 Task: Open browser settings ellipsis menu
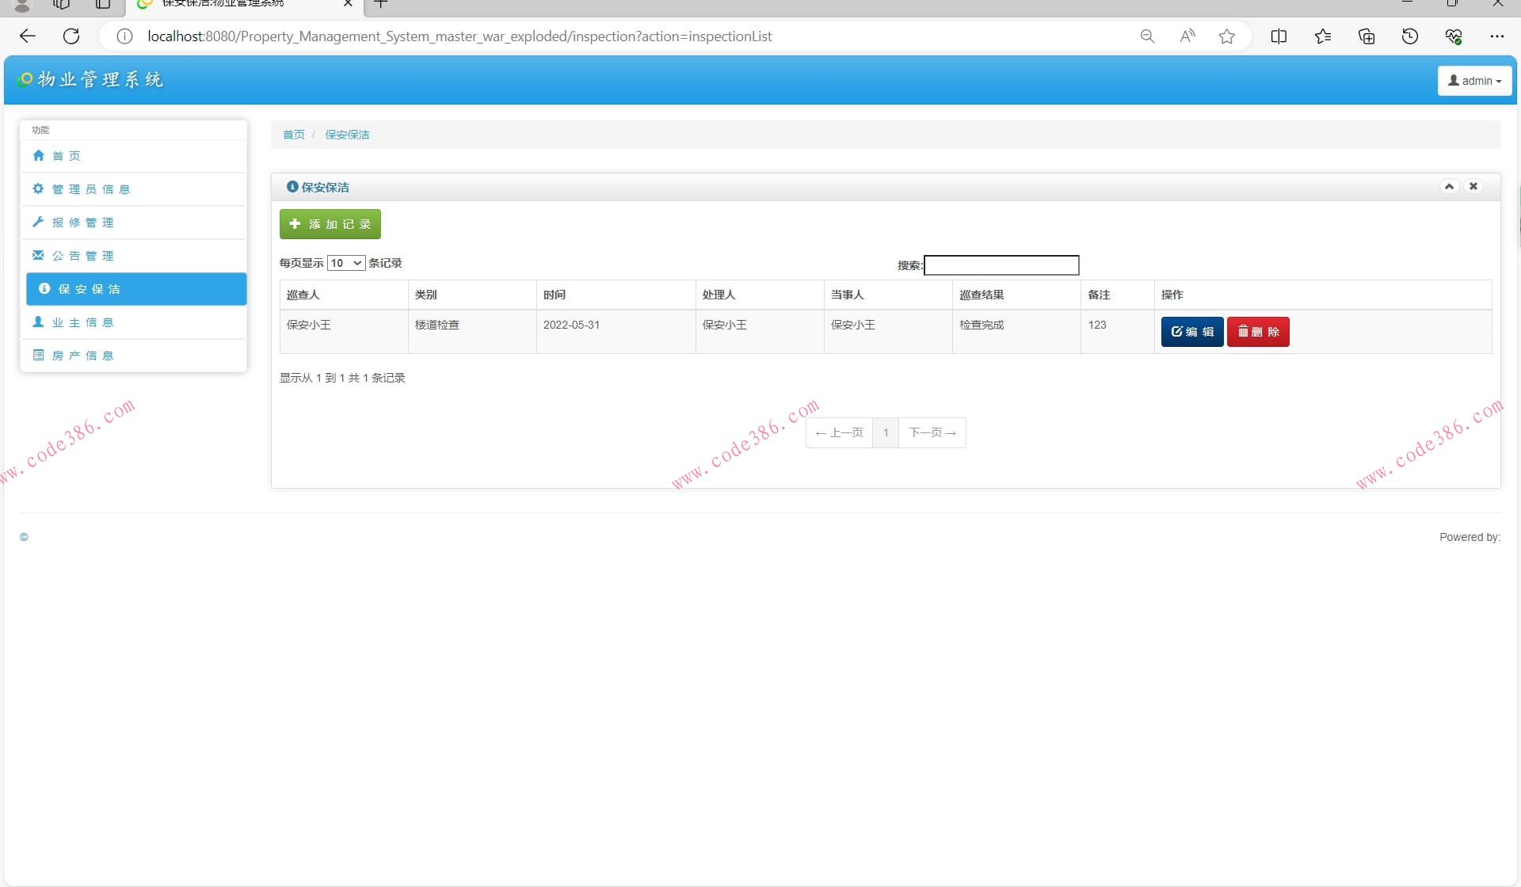click(x=1496, y=36)
